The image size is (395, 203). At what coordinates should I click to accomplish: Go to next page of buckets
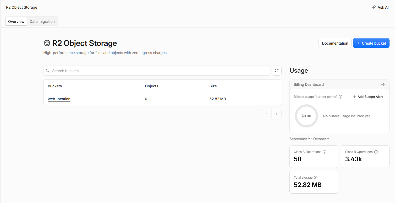(276, 114)
